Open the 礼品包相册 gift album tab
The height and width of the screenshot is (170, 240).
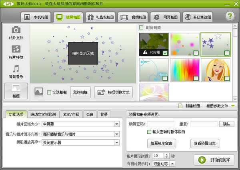point(102,17)
